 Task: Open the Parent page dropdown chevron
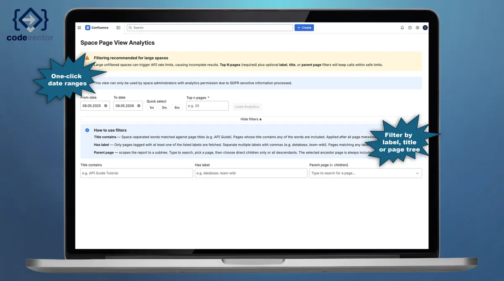[x=417, y=173]
